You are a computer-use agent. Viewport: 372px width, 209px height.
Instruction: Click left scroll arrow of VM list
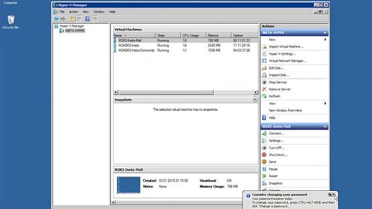click(x=116, y=92)
